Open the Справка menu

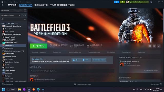click(28, 2)
